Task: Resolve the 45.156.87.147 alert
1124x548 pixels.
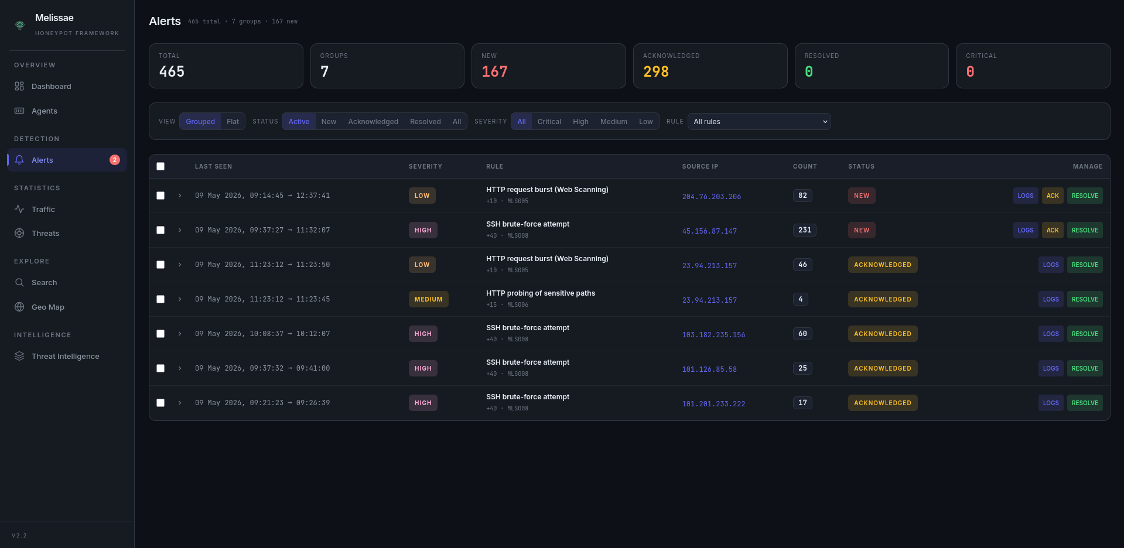Action: 1085,230
